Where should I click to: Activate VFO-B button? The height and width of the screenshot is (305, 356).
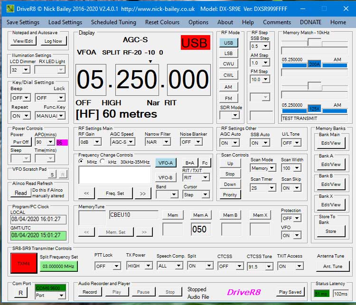pyautogui.click(x=166, y=177)
